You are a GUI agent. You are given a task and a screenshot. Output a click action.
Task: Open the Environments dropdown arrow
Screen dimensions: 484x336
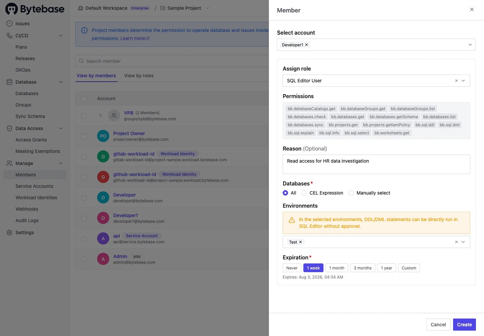(x=463, y=242)
